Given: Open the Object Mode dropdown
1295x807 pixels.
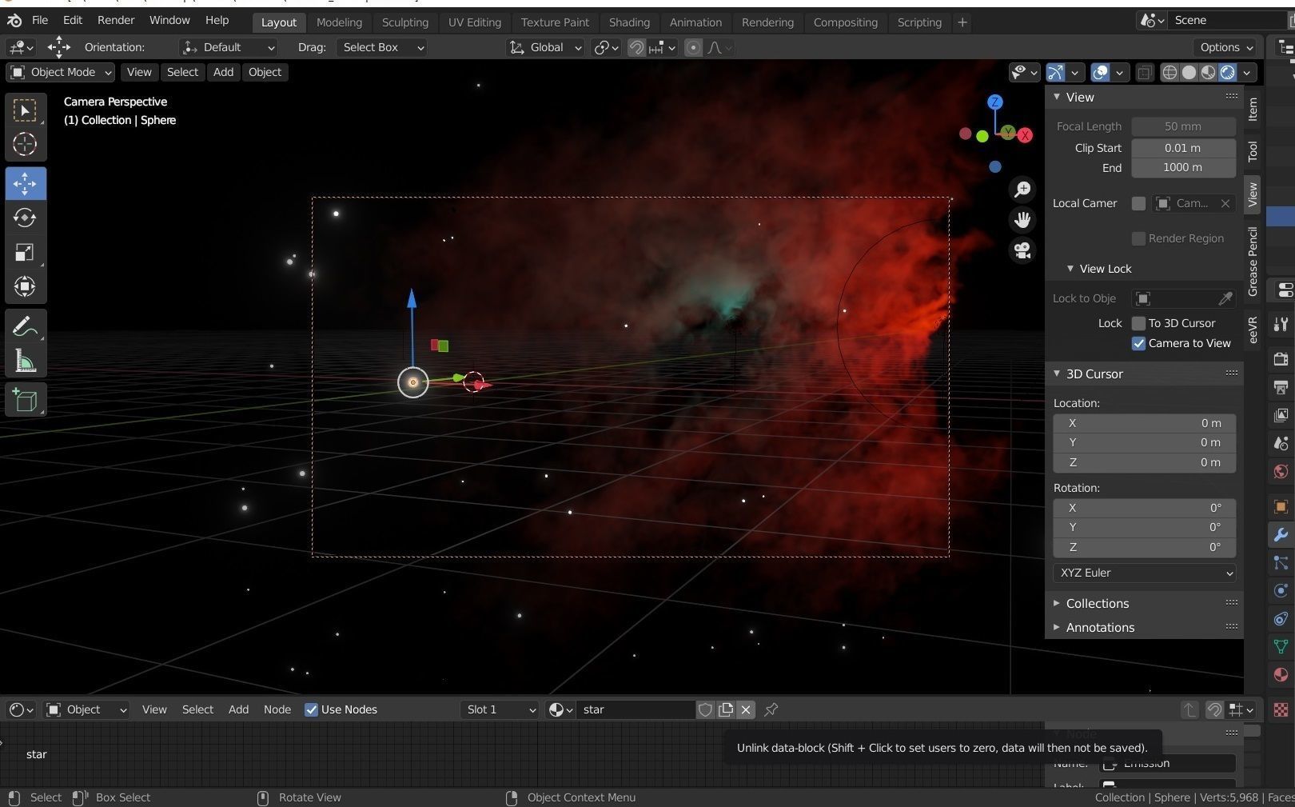Looking at the screenshot, I should tap(61, 73).
